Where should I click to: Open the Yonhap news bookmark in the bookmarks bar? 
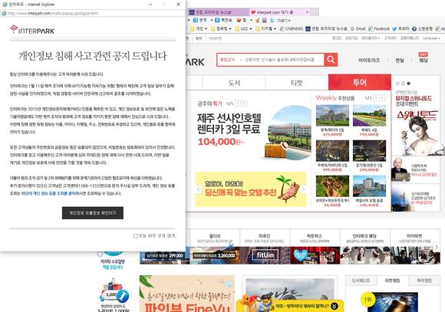326,28
